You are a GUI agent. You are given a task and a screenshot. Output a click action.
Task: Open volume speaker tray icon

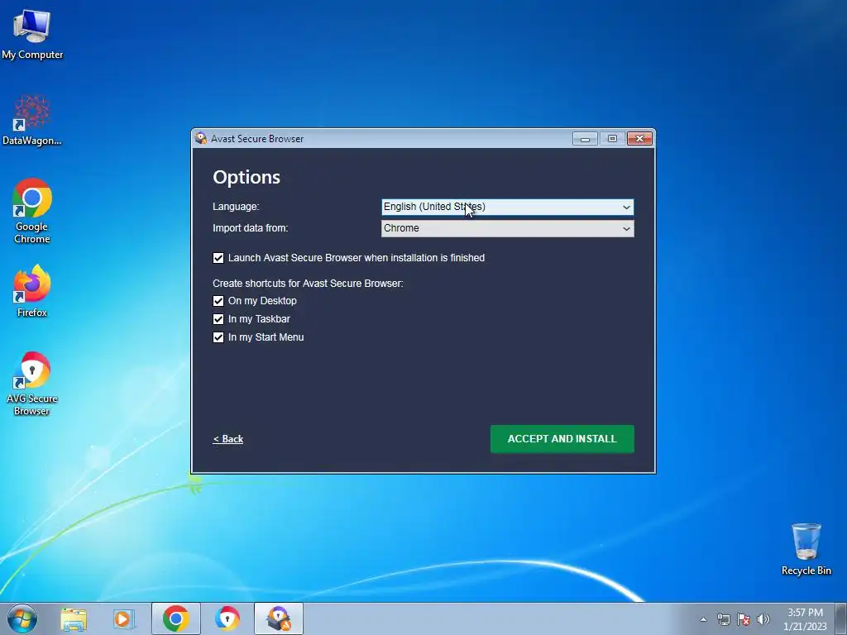(x=763, y=619)
